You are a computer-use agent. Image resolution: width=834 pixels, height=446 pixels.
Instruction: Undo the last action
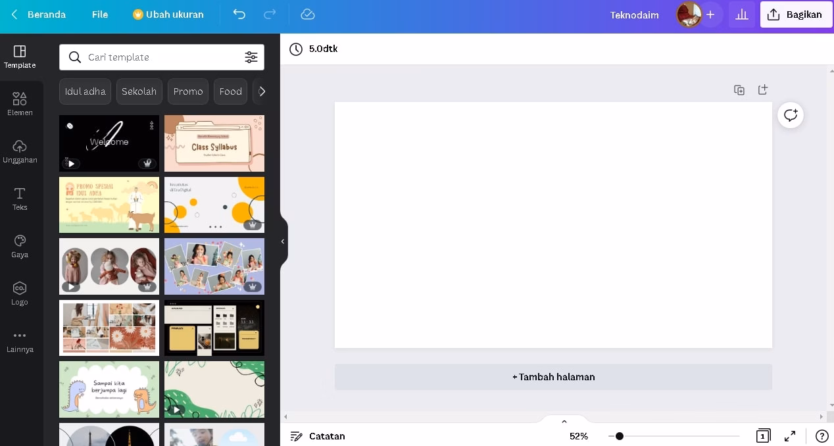tap(239, 14)
